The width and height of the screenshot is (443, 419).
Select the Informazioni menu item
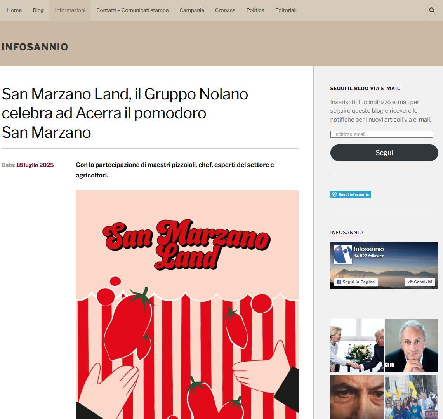pos(70,10)
